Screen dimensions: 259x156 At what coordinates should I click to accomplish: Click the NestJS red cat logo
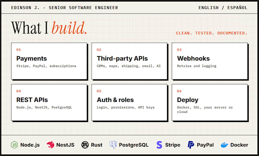click(x=50, y=145)
